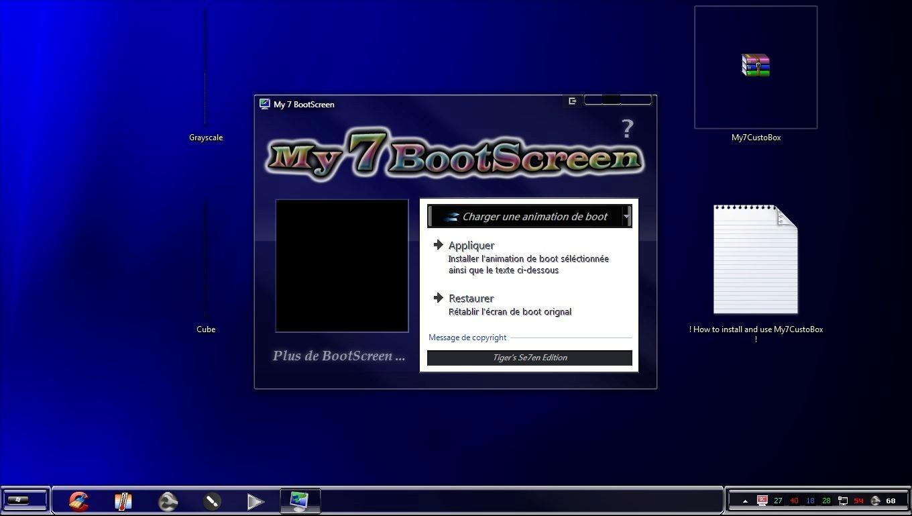Switch to My 7 BootScreen taskbar button

coord(299,501)
